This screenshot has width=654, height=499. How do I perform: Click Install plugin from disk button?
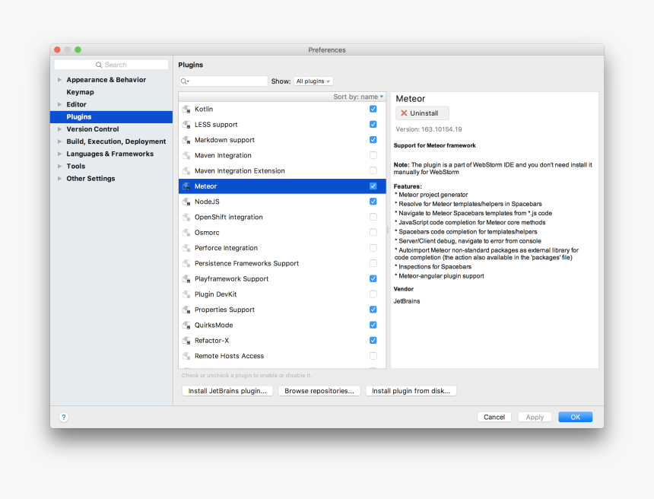[411, 391]
